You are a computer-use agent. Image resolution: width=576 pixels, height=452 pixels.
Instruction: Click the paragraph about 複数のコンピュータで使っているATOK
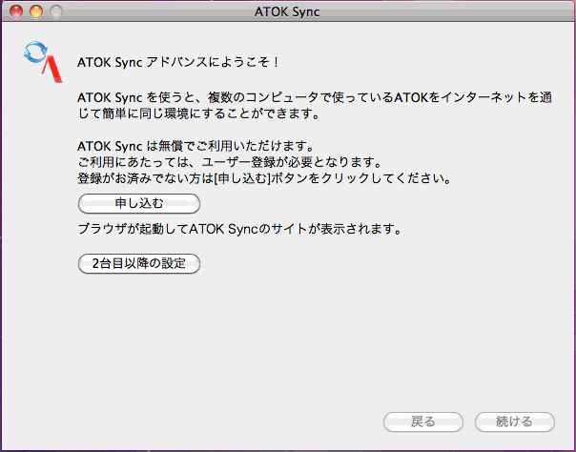(x=315, y=106)
